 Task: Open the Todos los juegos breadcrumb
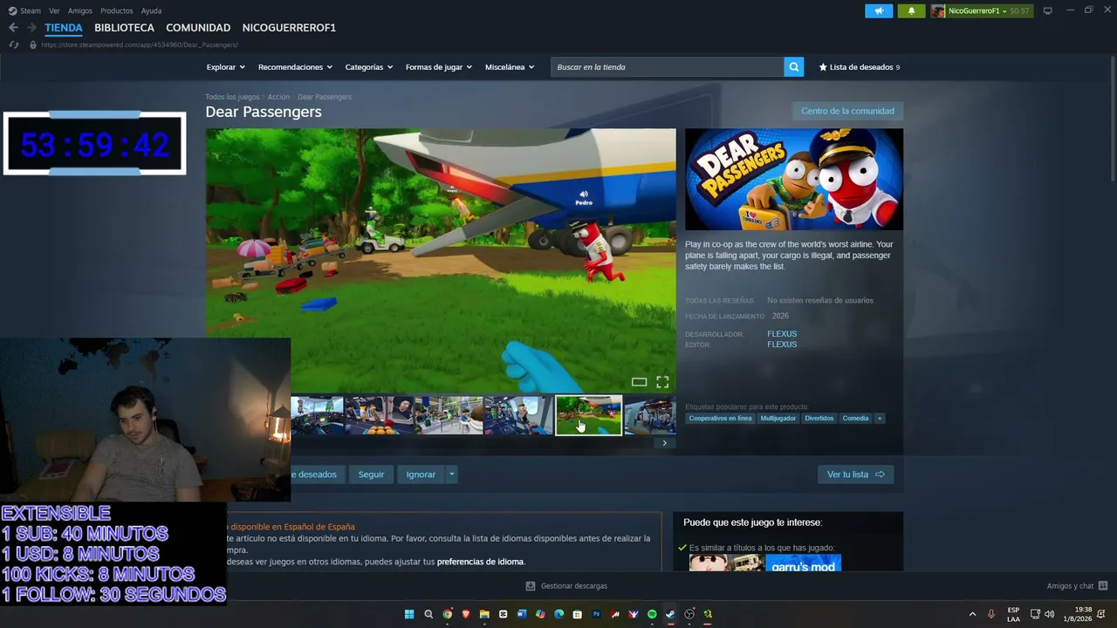(x=232, y=97)
